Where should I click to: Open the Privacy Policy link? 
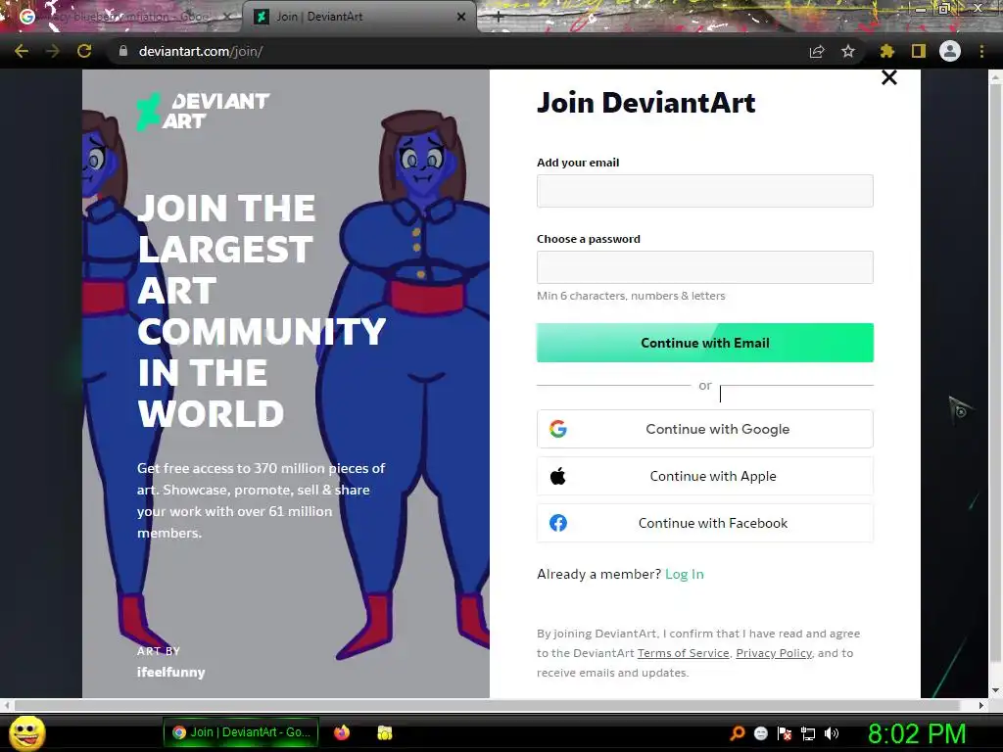[x=774, y=653]
